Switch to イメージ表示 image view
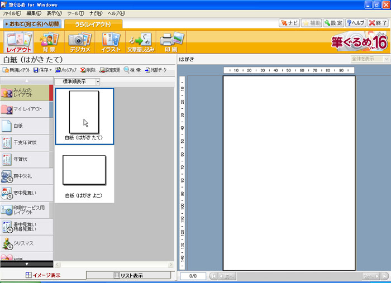The height and width of the screenshot is (283, 391). click(43, 275)
